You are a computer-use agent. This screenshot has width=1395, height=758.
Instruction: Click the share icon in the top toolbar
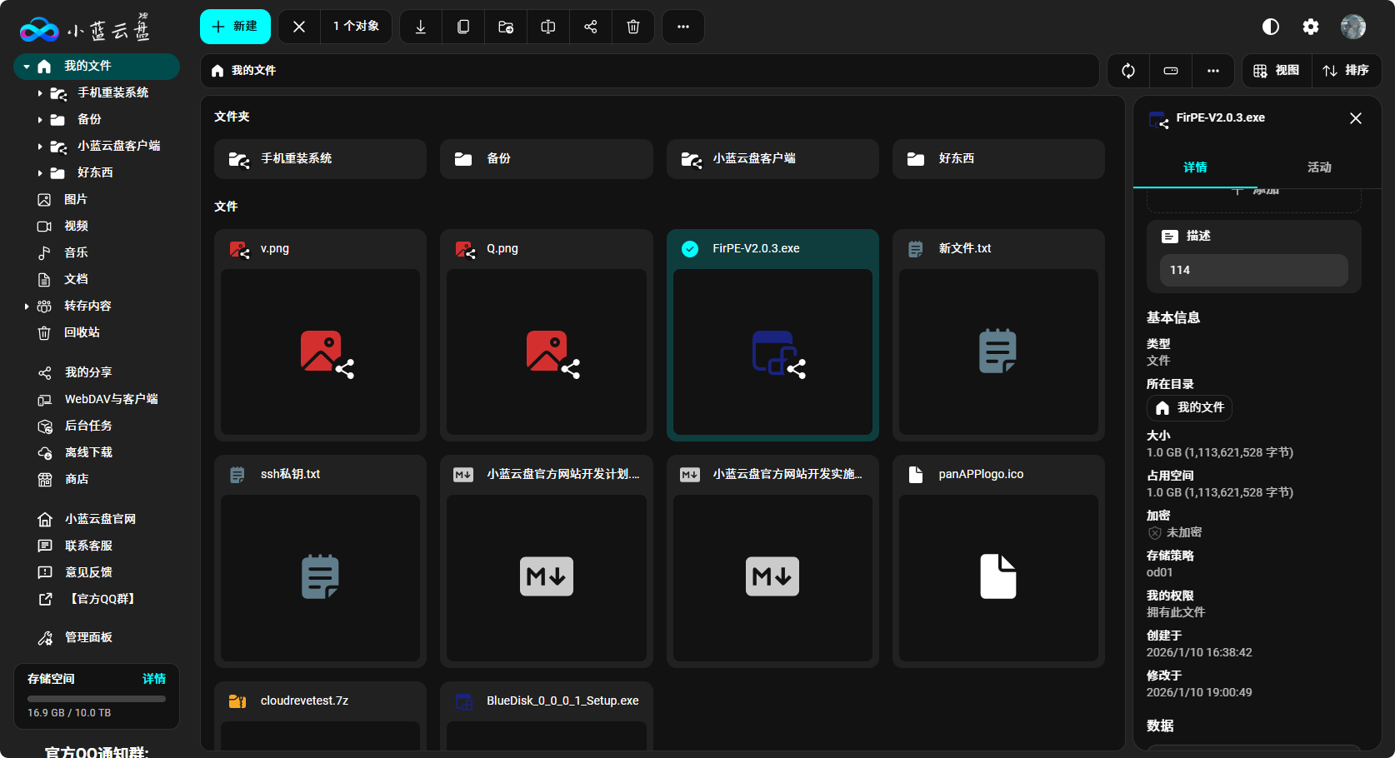tap(591, 27)
